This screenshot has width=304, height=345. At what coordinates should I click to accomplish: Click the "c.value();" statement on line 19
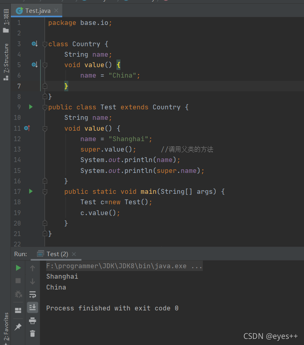pyautogui.click(x=100, y=213)
